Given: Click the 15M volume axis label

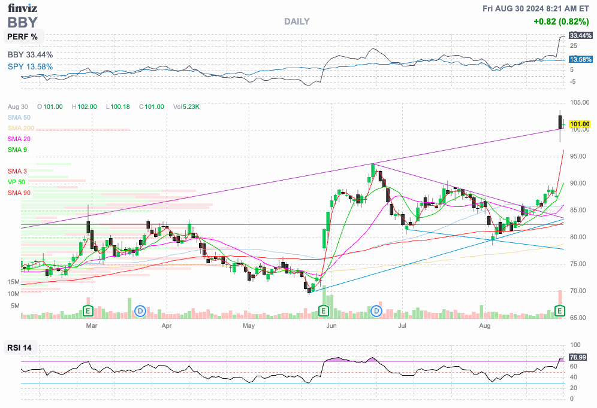Looking at the screenshot, I should [13, 282].
